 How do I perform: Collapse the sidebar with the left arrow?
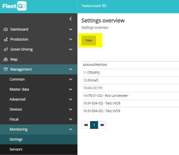[71, 19]
